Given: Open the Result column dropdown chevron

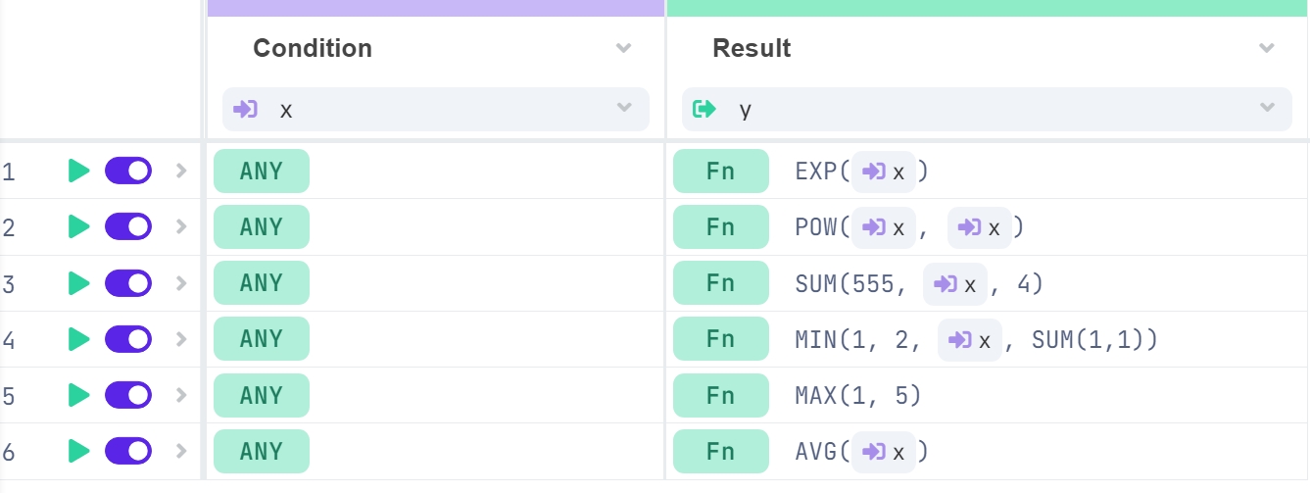Looking at the screenshot, I should (1266, 48).
